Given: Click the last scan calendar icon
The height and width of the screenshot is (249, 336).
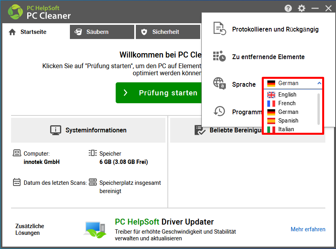Looking at the screenshot, I should [x=17, y=182].
